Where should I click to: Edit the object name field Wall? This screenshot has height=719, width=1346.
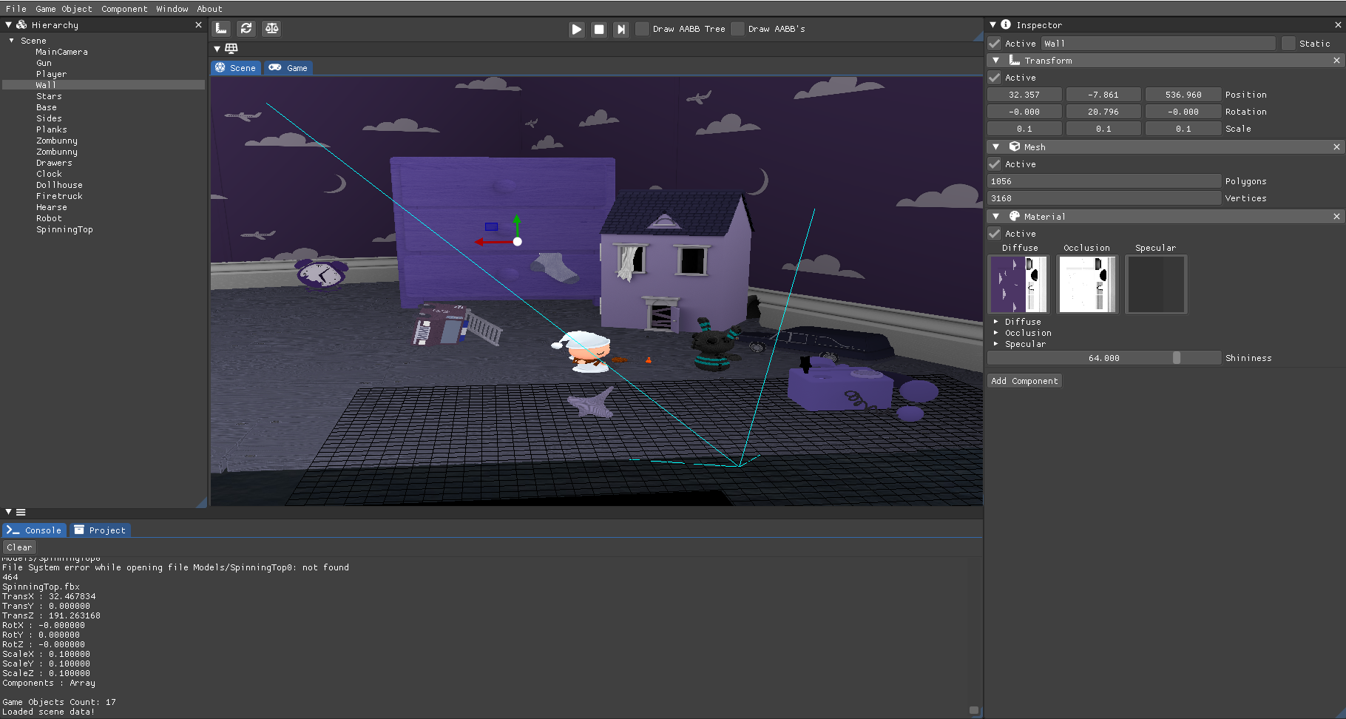(1159, 44)
